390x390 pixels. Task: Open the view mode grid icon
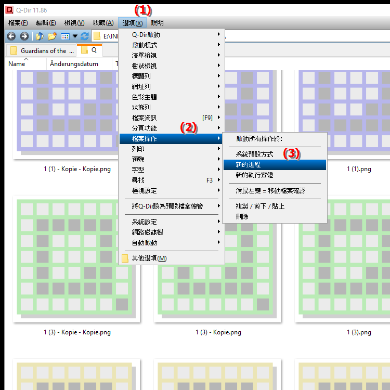pos(65,36)
